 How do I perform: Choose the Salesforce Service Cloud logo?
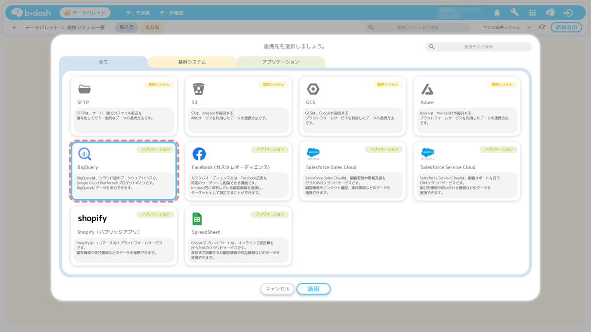(427, 154)
